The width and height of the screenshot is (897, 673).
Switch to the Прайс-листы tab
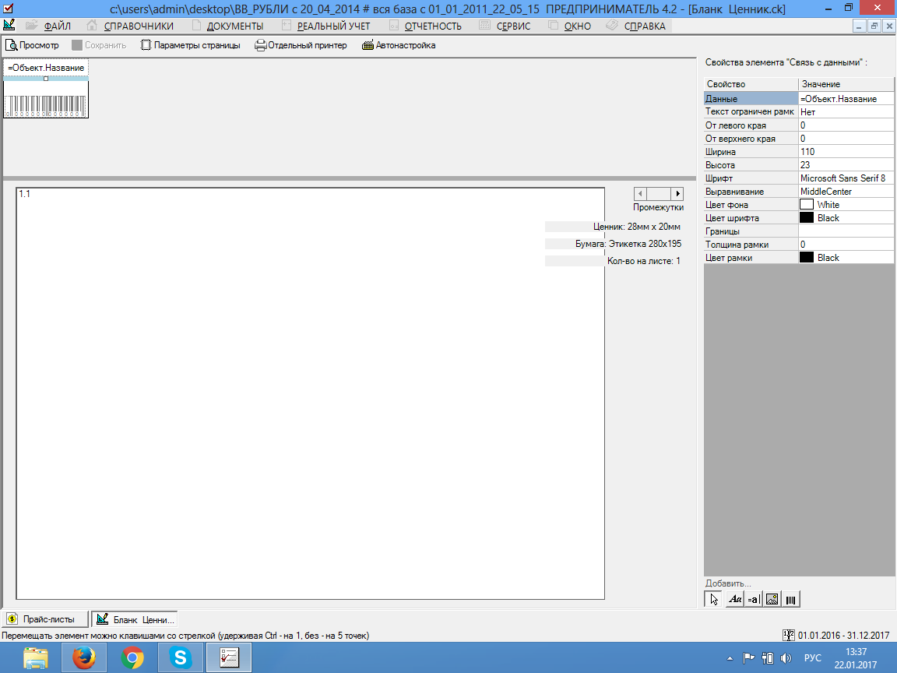coord(46,619)
